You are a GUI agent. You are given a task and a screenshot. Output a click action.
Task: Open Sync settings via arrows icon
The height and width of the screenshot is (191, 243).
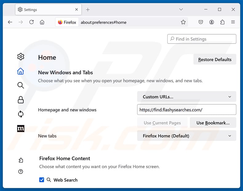click(21, 114)
